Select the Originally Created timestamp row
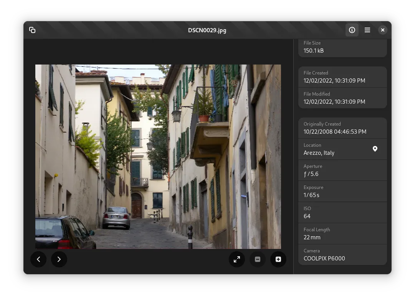 coord(342,128)
